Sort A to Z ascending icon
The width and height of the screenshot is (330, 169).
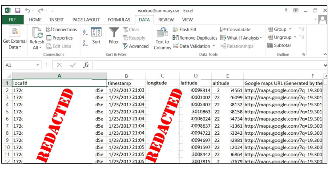coord(85,32)
